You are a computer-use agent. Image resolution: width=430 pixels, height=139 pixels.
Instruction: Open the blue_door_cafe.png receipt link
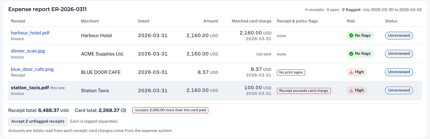coord(32,69)
